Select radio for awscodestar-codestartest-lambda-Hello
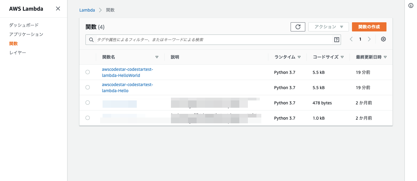The width and height of the screenshot is (417, 181). (88, 87)
